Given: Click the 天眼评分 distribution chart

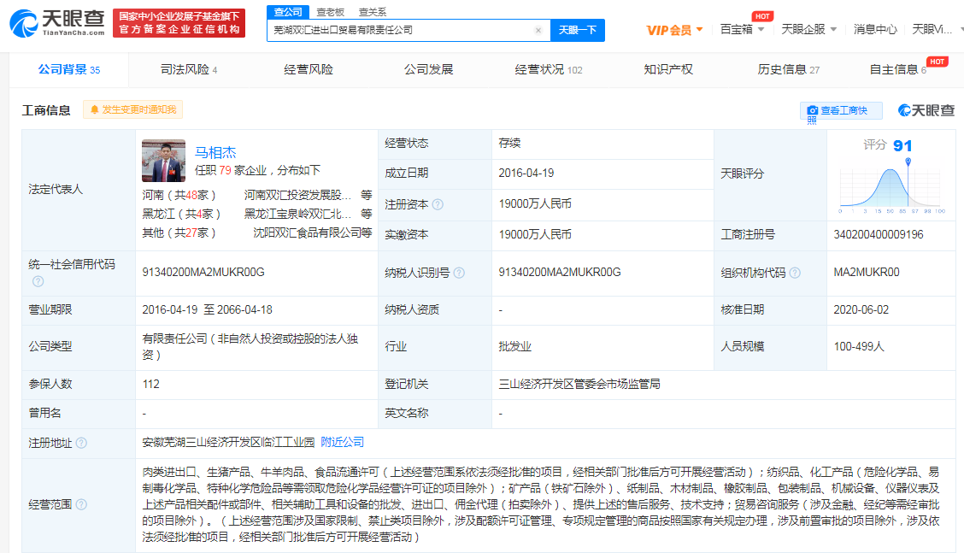Looking at the screenshot, I should (x=892, y=185).
